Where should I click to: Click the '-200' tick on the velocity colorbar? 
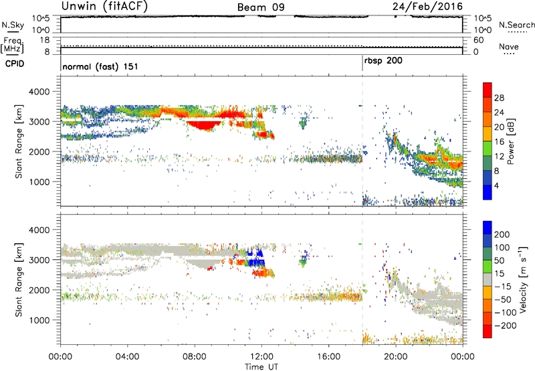click(505, 325)
